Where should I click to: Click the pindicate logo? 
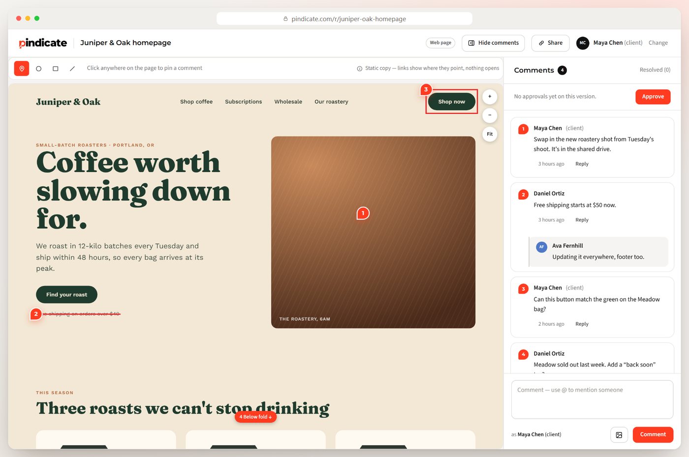[x=43, y=43]
